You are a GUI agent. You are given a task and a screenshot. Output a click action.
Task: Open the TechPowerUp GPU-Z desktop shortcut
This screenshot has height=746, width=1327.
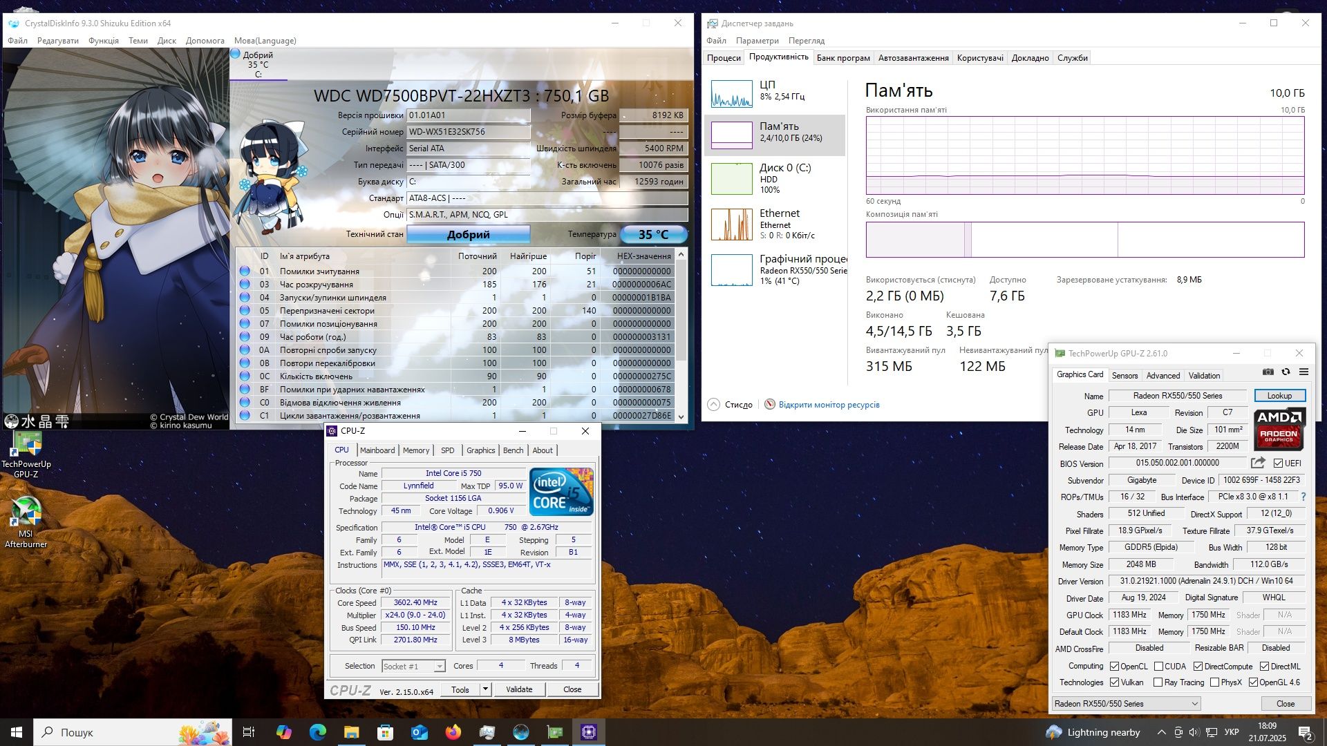click(26, 455)
